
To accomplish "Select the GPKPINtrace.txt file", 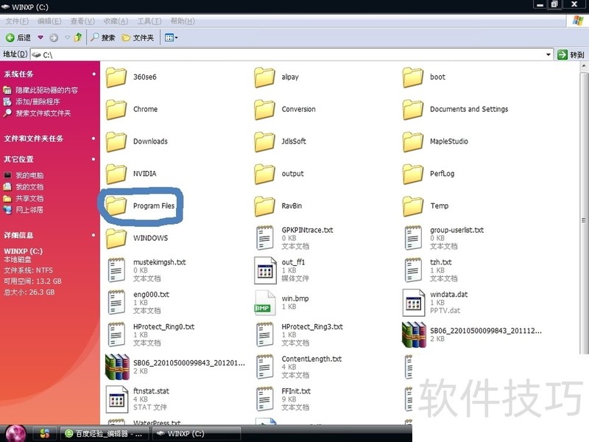I will (x=294, y=238).
